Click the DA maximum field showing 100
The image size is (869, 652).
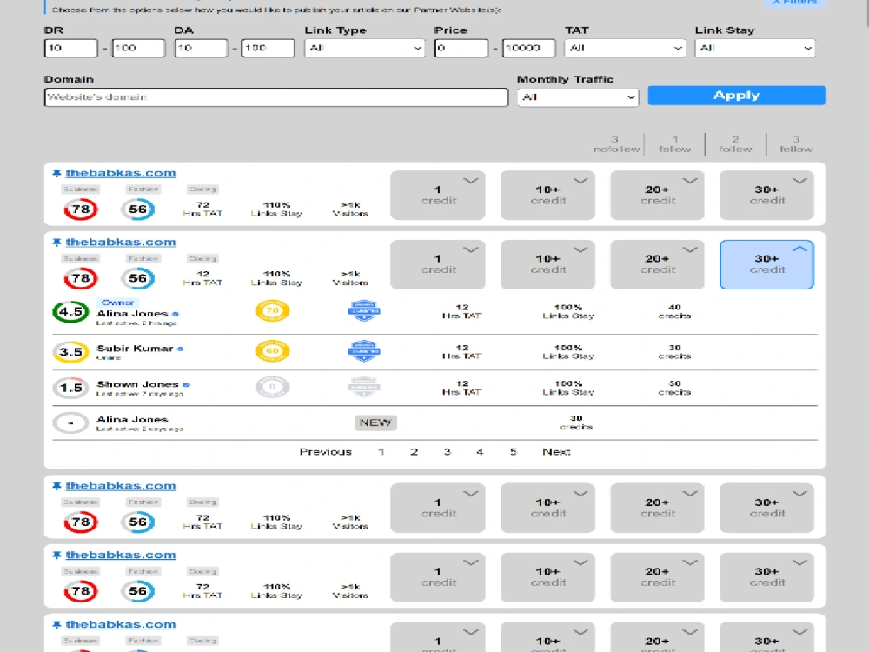click(268, 48)
